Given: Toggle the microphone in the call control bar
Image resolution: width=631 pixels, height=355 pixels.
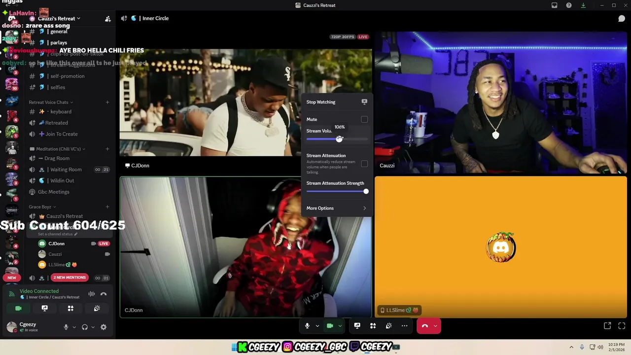Looking at the screenshot, I should 307,326.
